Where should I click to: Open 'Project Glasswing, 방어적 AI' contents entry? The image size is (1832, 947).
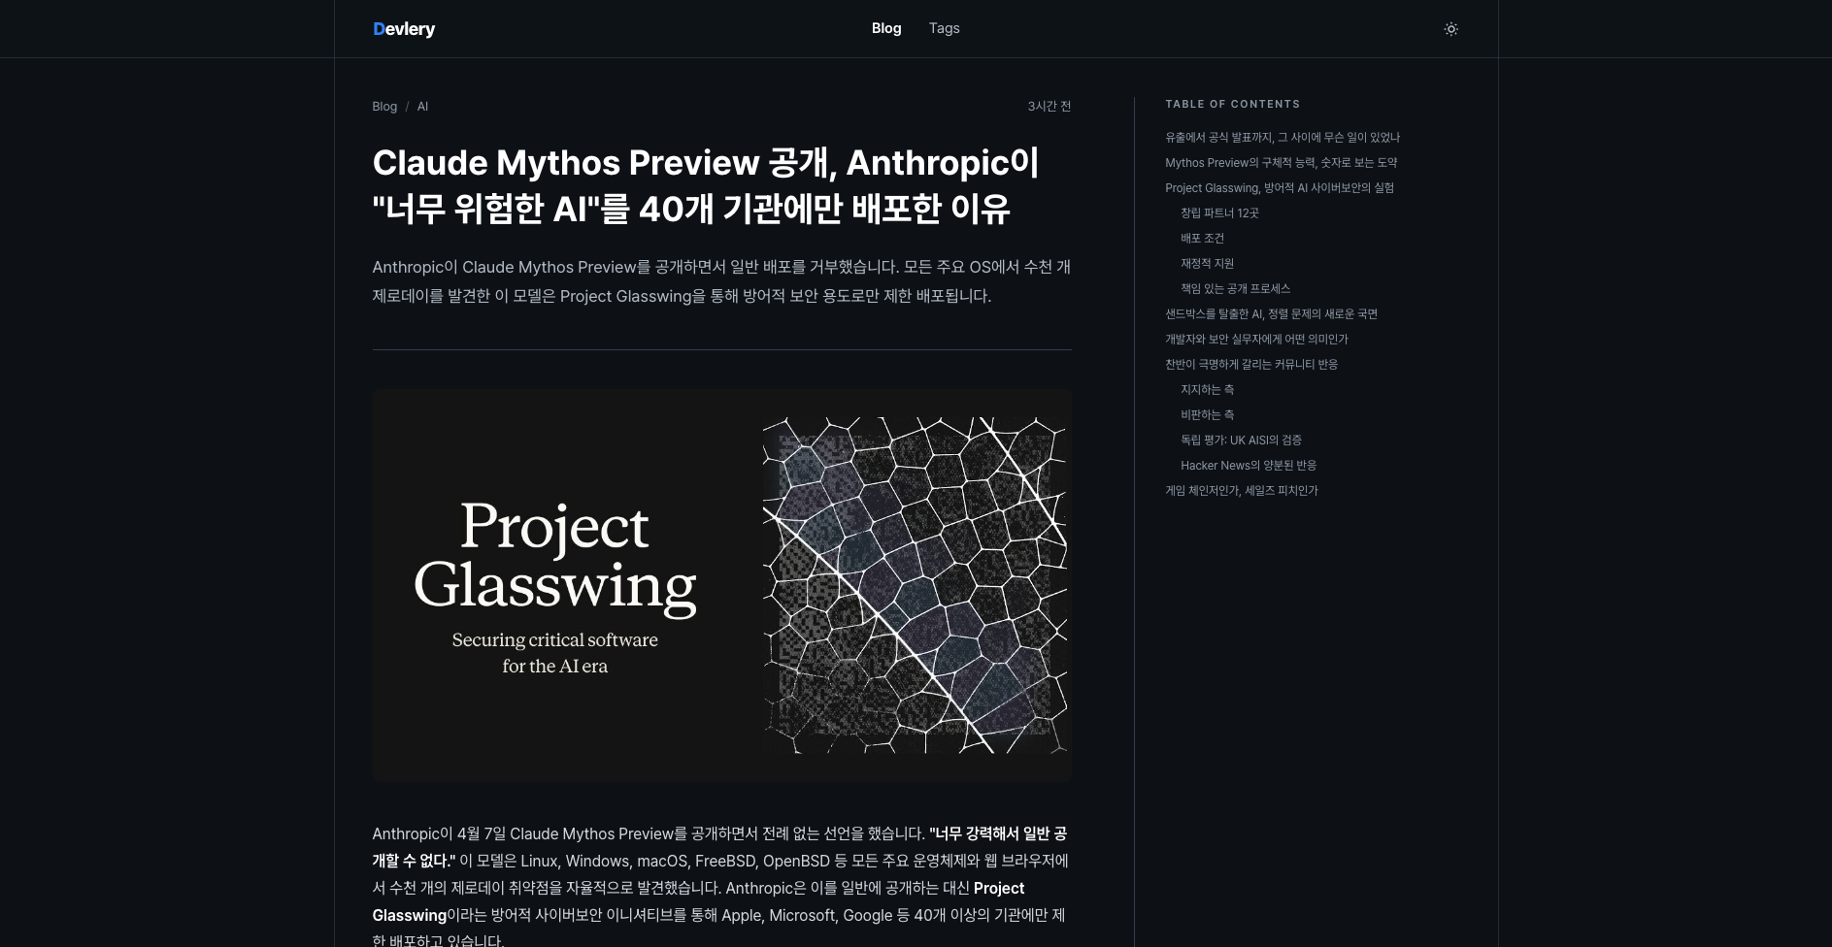(1279, 188)
